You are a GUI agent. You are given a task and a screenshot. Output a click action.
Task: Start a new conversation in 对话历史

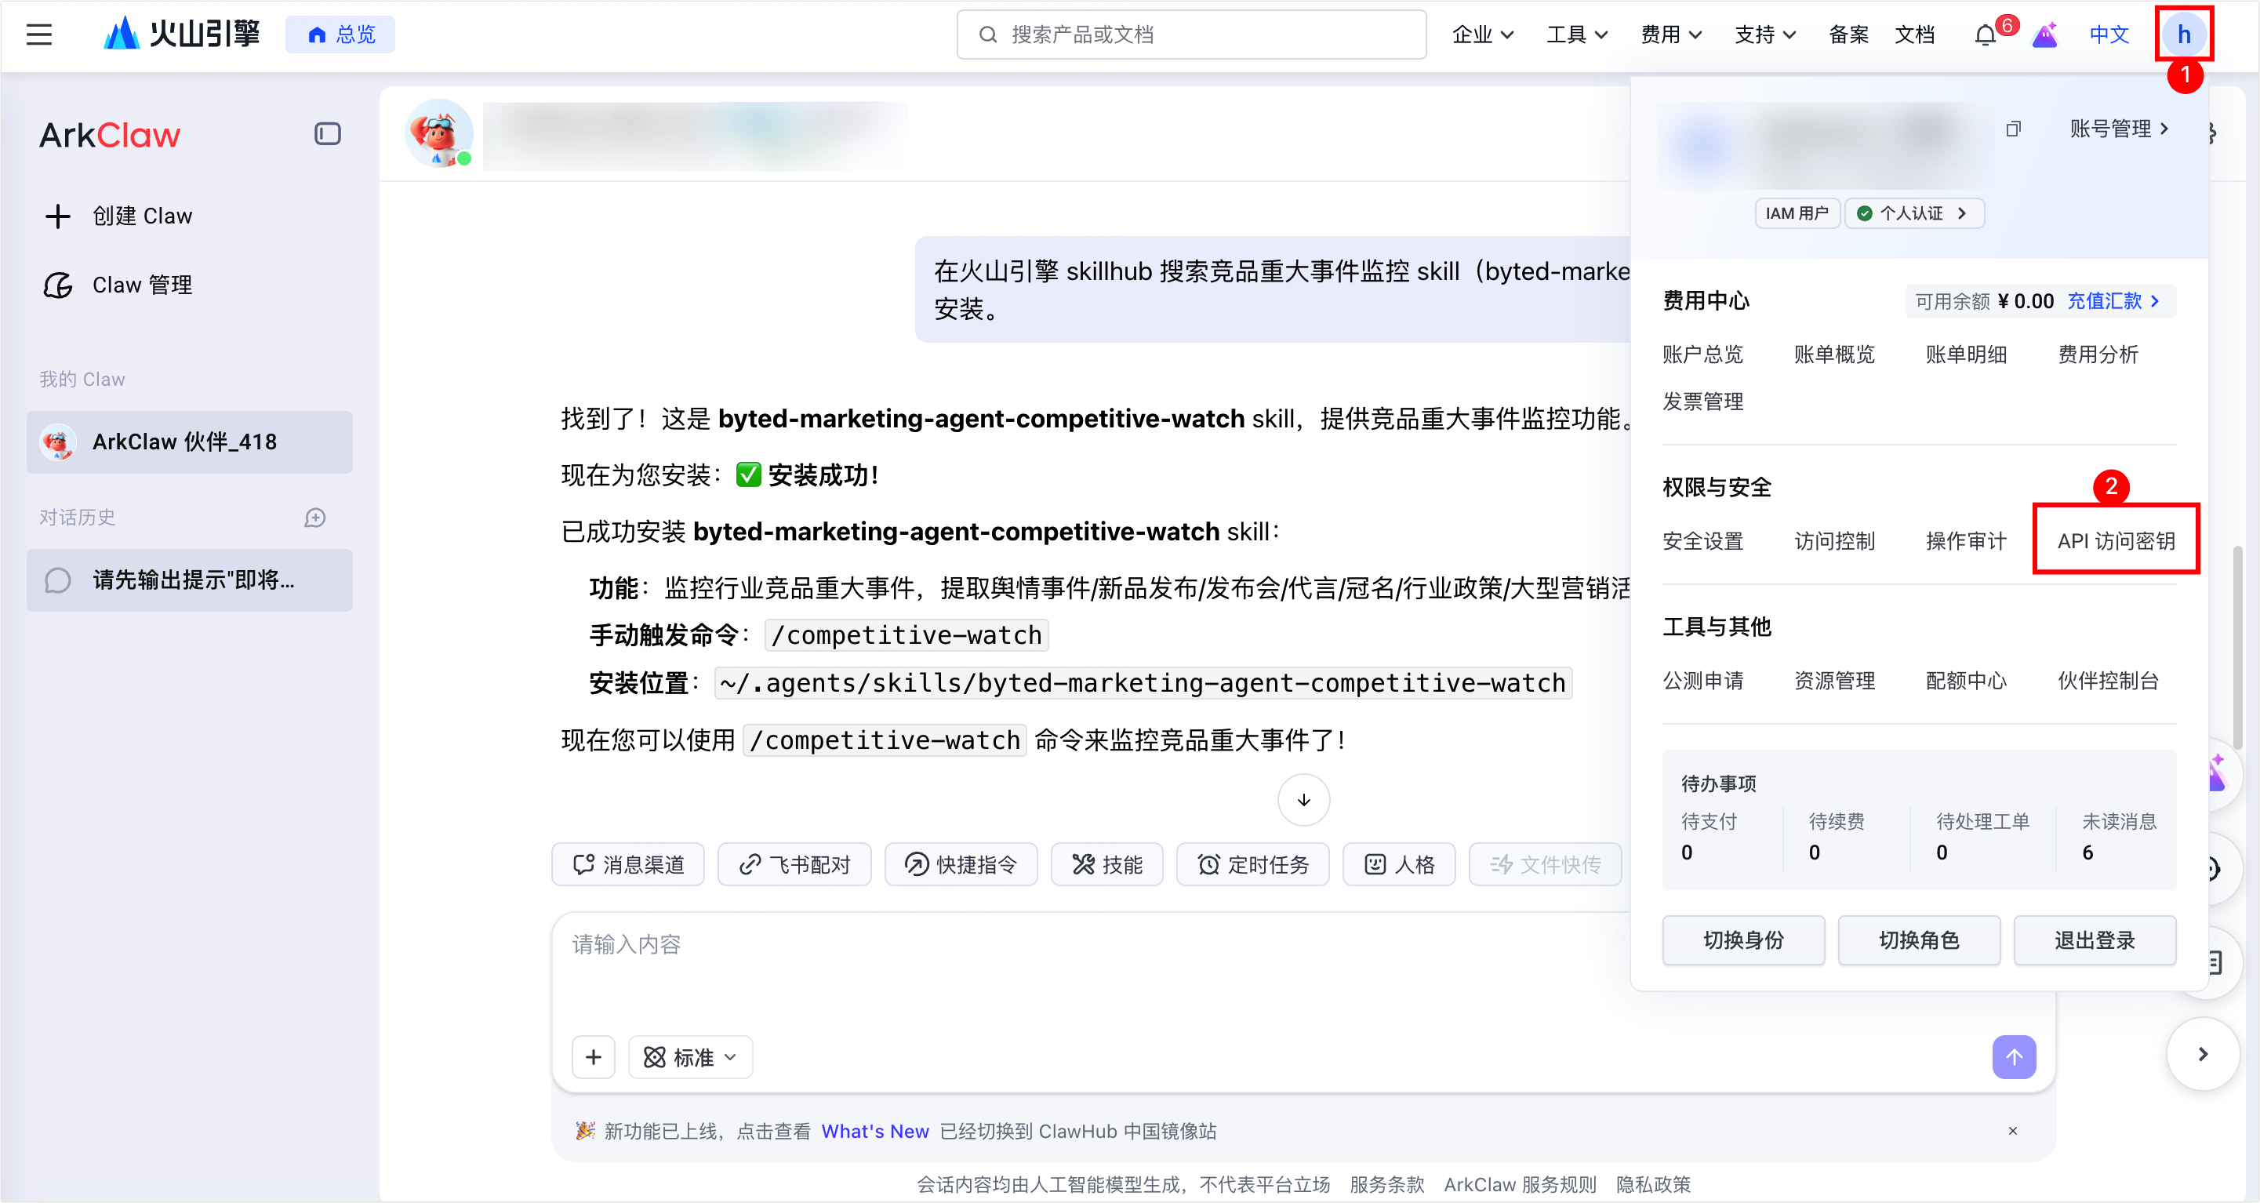pos(315,518)
